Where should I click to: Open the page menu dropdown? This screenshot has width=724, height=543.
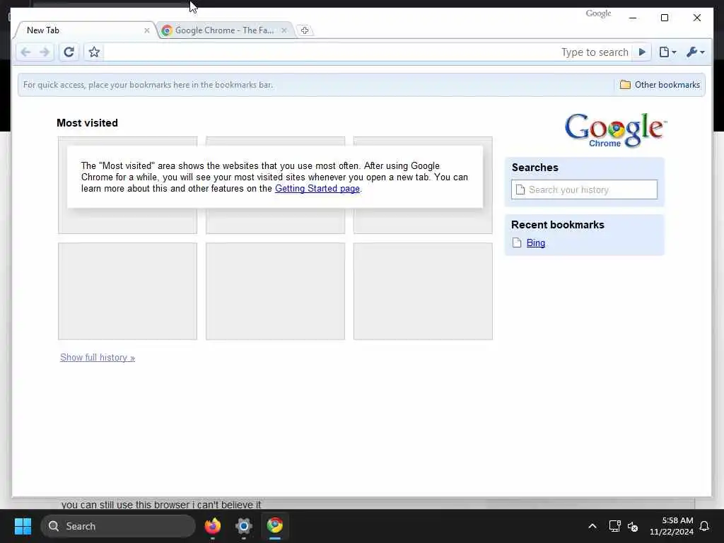[667, 52]
